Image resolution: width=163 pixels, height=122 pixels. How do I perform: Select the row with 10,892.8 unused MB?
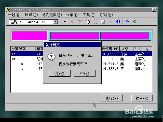coord(81,54)
